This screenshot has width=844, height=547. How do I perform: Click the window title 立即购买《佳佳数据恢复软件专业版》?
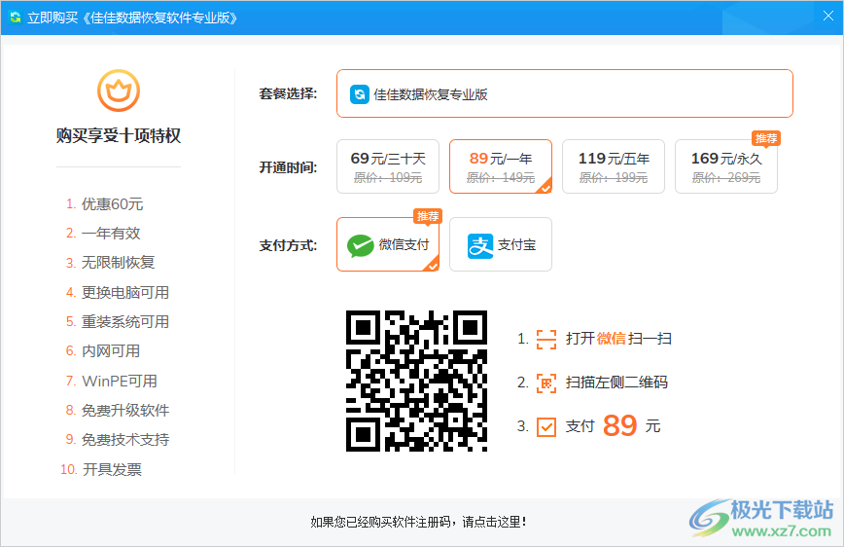click(x=132, y=18)
